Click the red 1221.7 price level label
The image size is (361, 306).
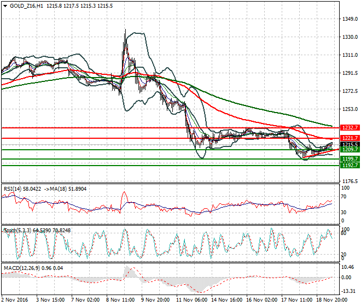pos(350,138)
